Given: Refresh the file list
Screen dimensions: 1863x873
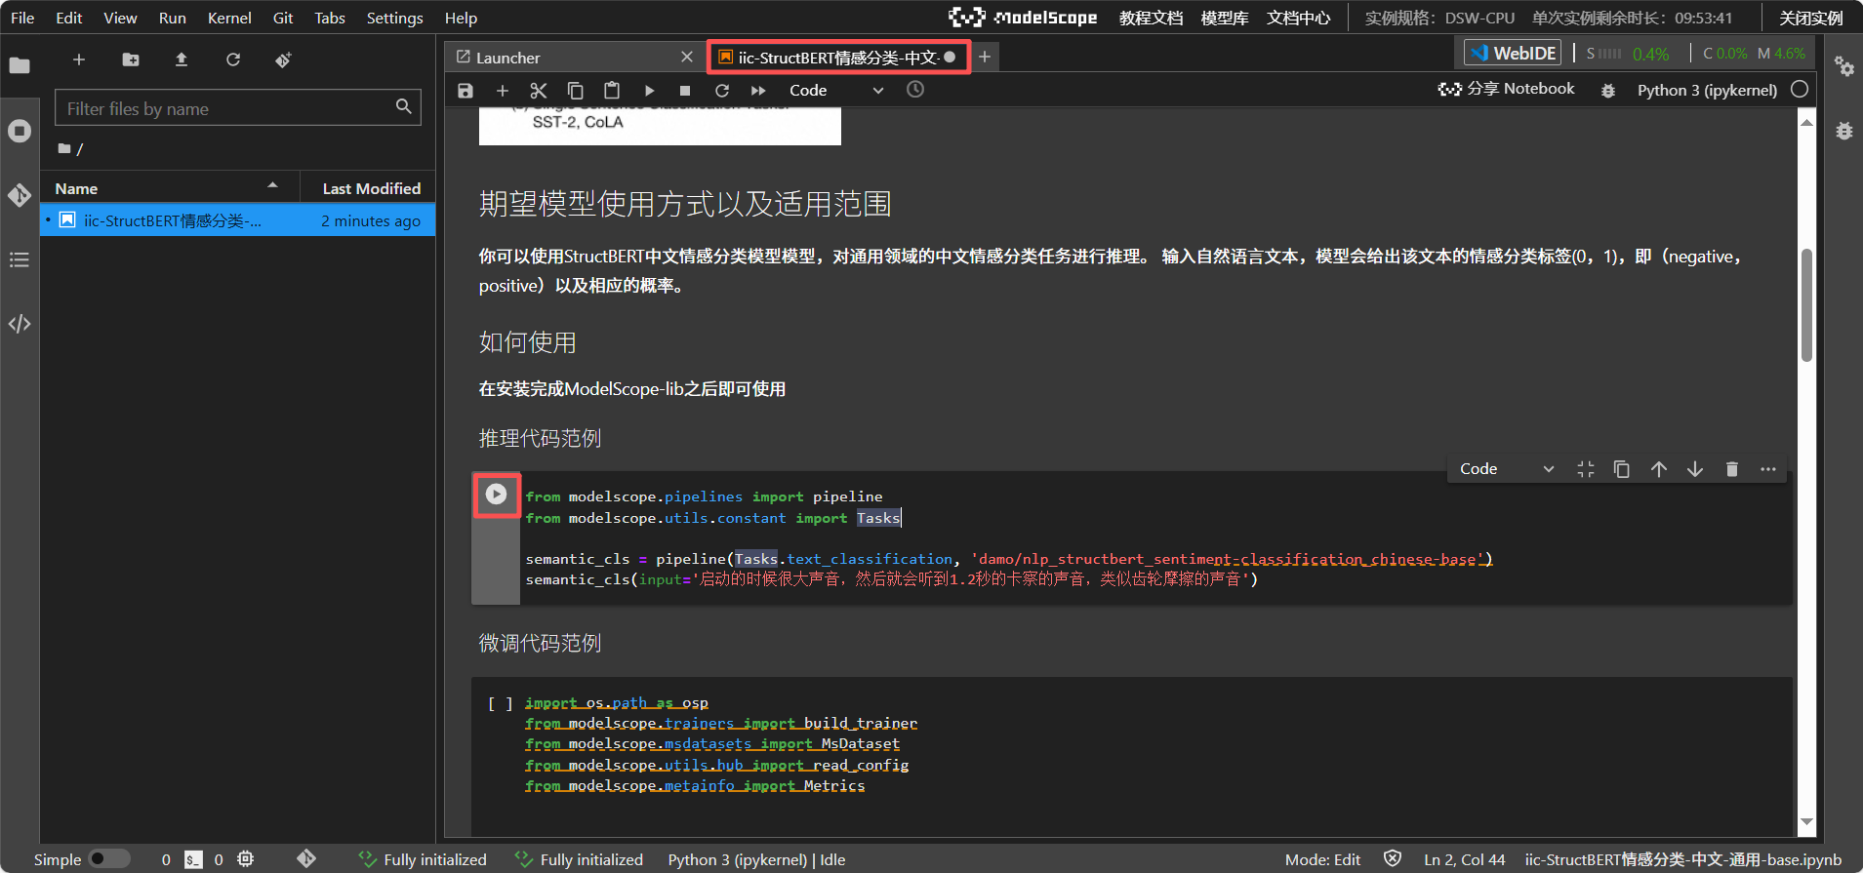Looking at the screenshot, I should (233, 60).
